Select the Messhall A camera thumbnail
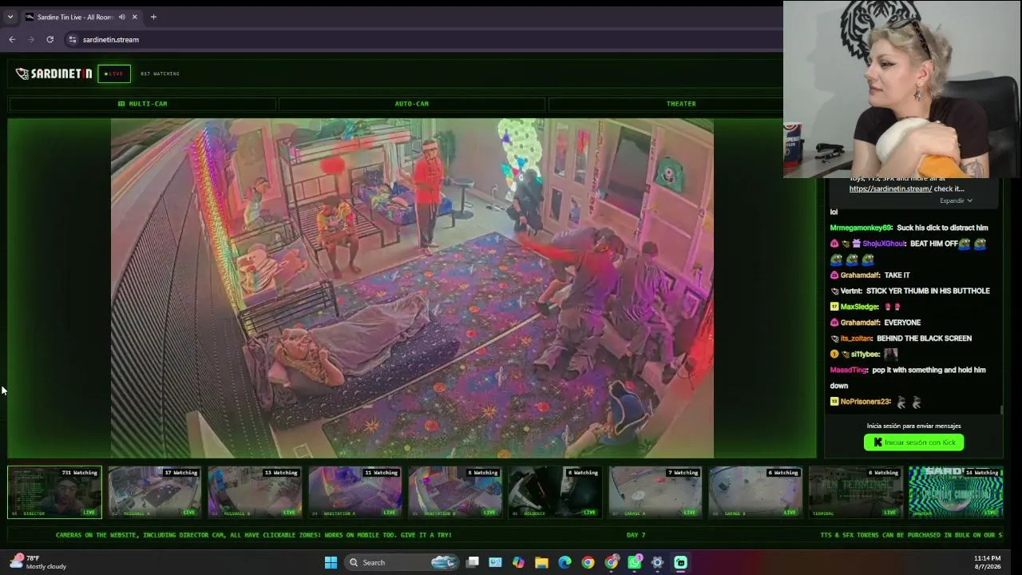 pos(154,492)
